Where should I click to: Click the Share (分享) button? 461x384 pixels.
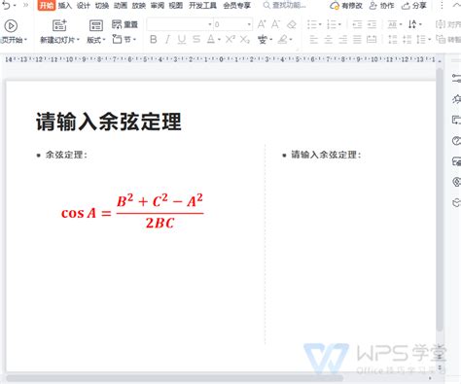(414, 6)
